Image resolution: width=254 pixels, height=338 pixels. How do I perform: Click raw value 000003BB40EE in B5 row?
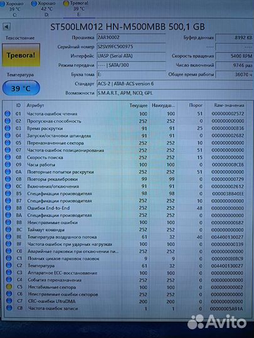coord(228,194)
